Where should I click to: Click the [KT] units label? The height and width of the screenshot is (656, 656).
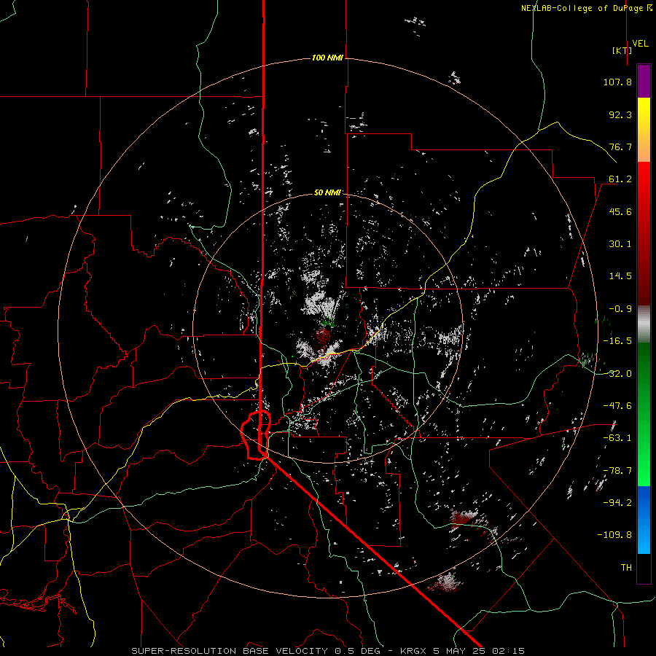coord(622,50)
